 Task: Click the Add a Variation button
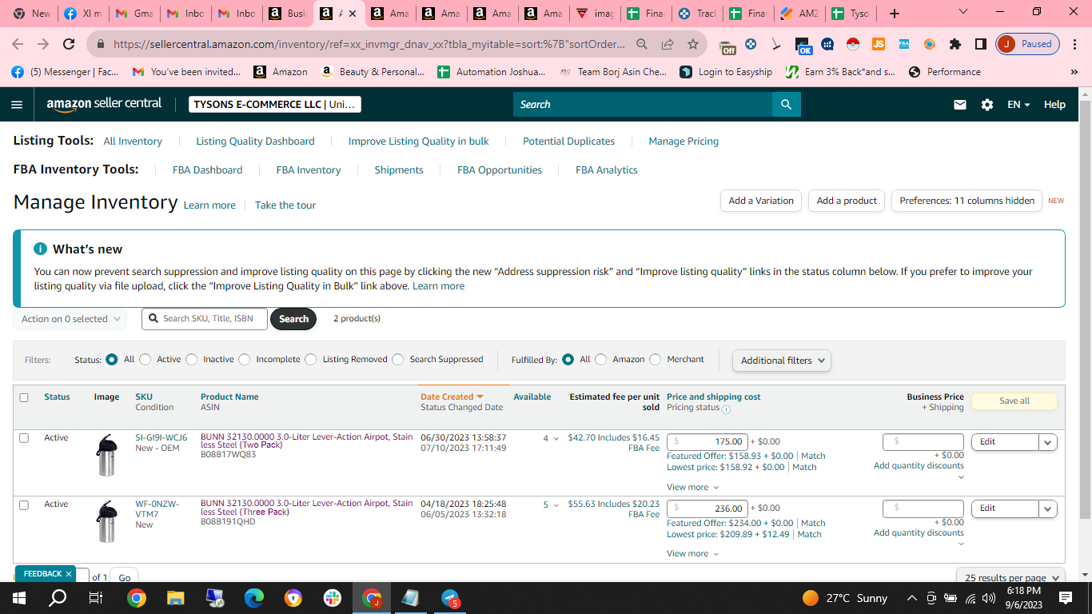click(x=761, y=201)
